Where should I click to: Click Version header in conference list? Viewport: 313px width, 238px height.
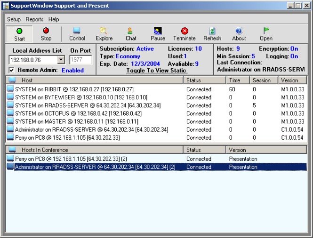click(266, 150)
